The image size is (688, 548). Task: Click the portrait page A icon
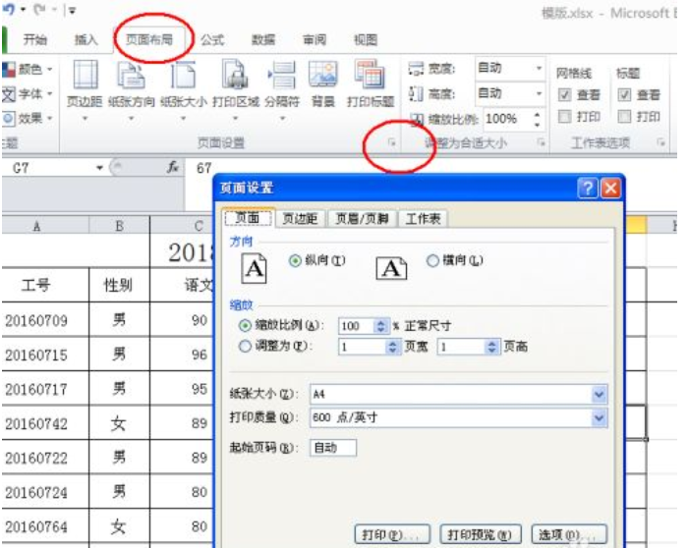point(254,268)
